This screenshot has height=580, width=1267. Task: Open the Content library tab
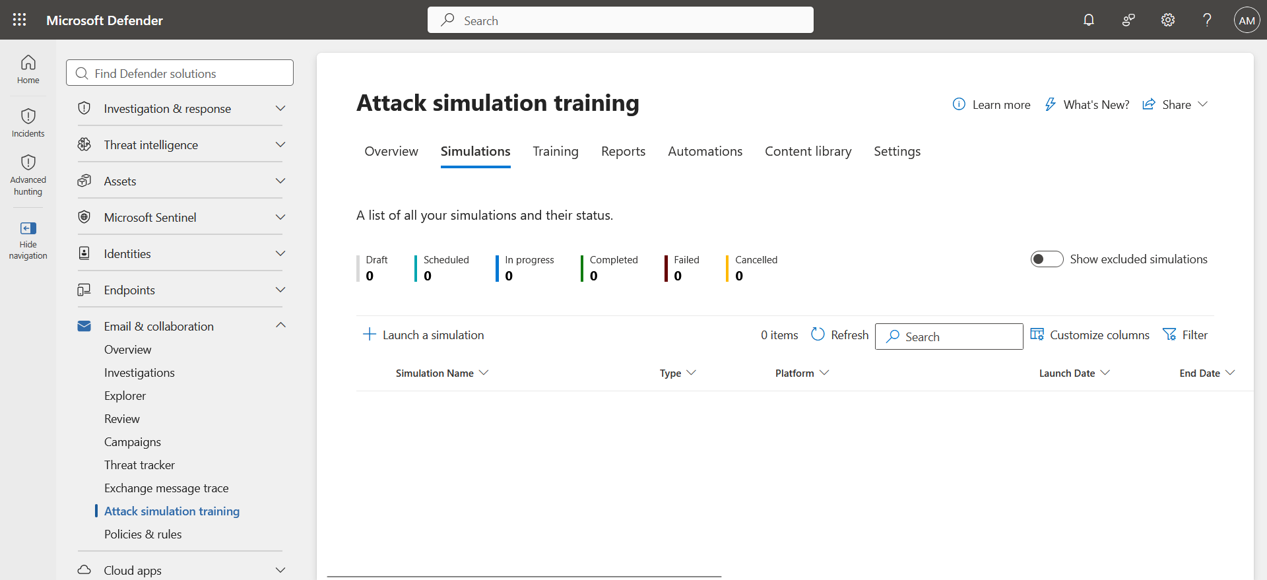pyautogui.click(x=808, y=151)
